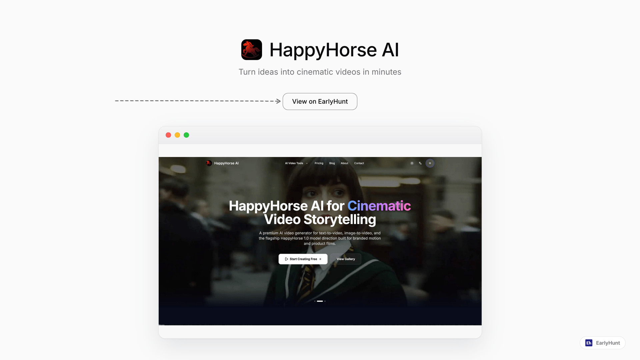Click the hero heading 'Video Storytelling'
The image size is (640, 360).
click(x=320, y=219)
